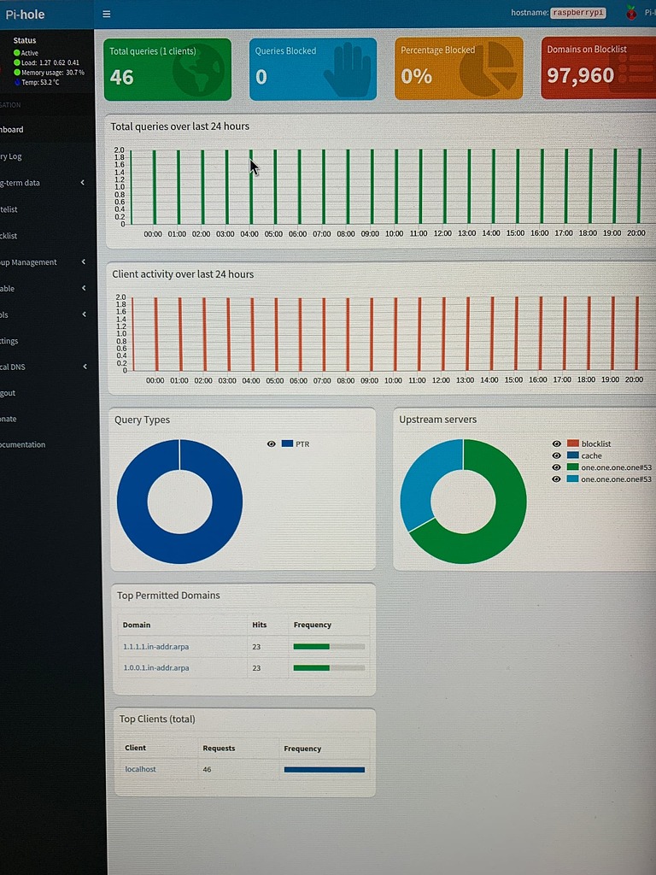Click the Total queries value 46
656x875 pixels.
121,77
